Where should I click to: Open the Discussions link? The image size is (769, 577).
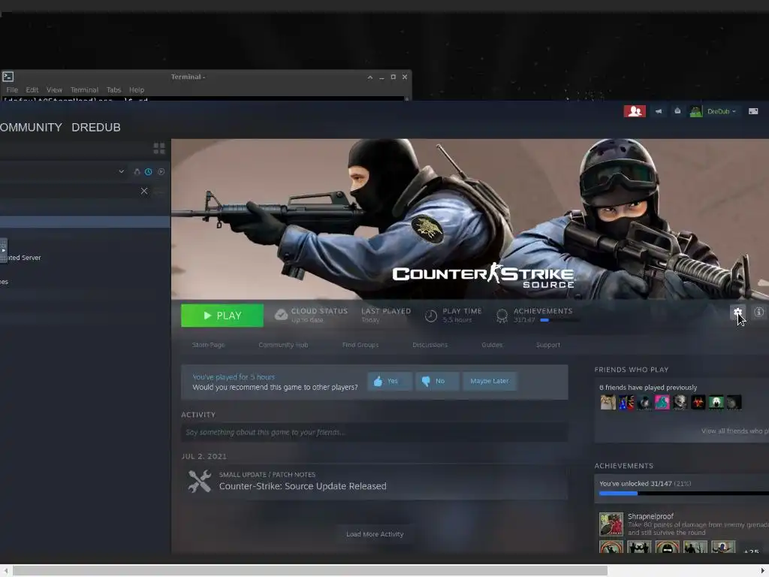click(x=430, y=345)
